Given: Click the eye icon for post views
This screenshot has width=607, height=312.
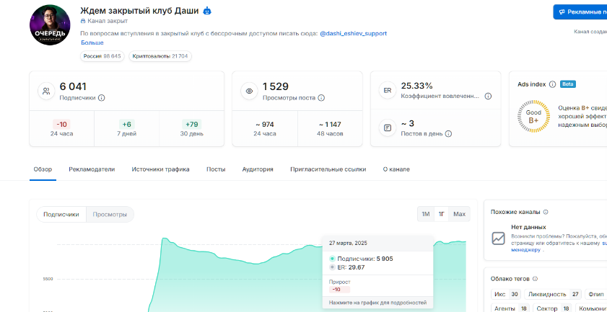Looking at the screenshot, I should (249, 92).
